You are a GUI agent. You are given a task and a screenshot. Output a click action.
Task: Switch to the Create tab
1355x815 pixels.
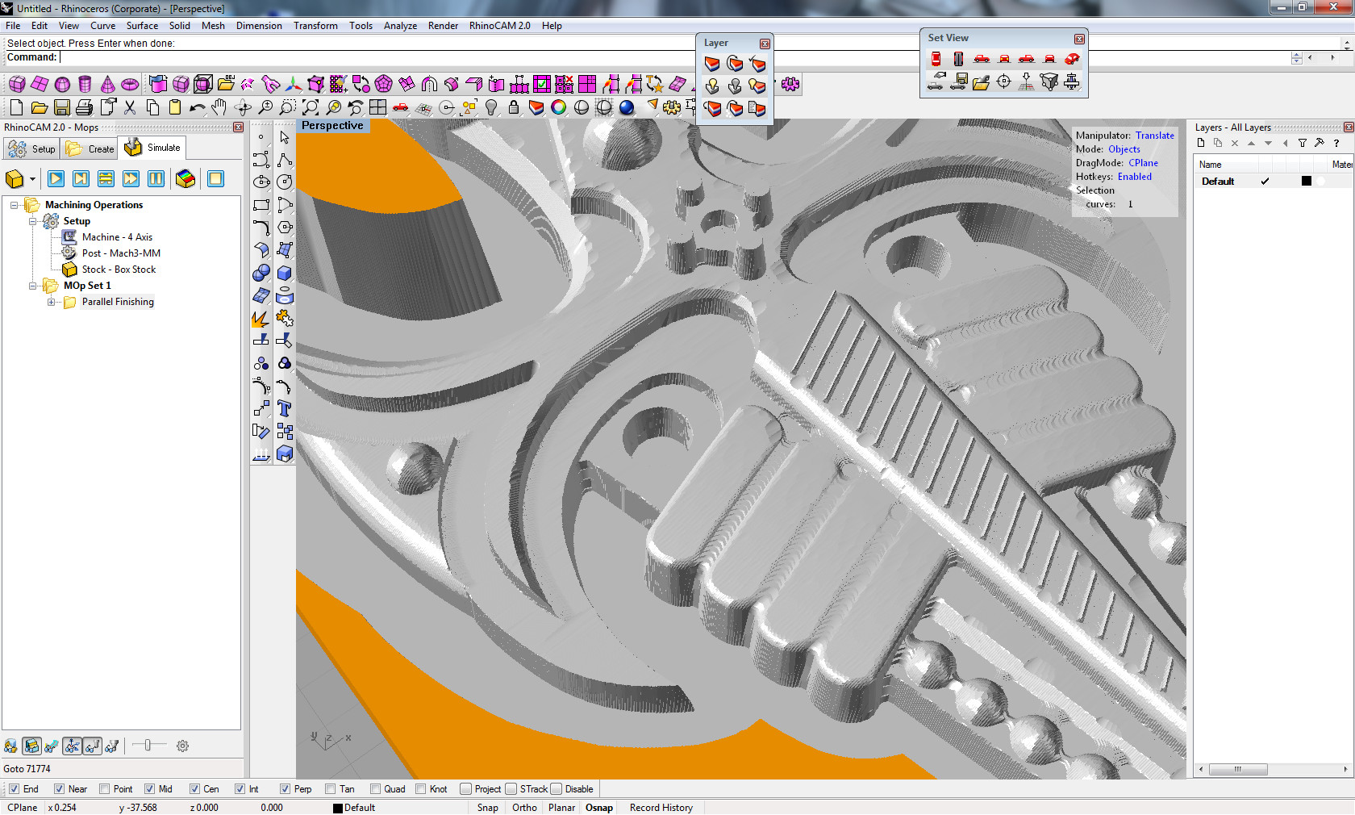coord(90,148)
